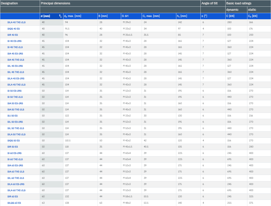Select the SIR 40 ES product link
Viewport: 271px width, 206px height.
click(x=13, y=35)
